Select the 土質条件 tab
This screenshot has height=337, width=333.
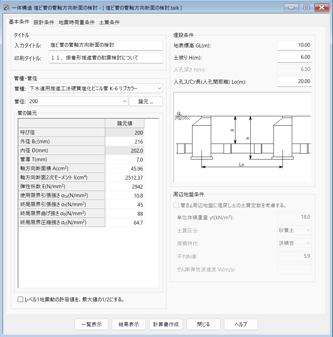pyautogui.click(x=109, y=22)
